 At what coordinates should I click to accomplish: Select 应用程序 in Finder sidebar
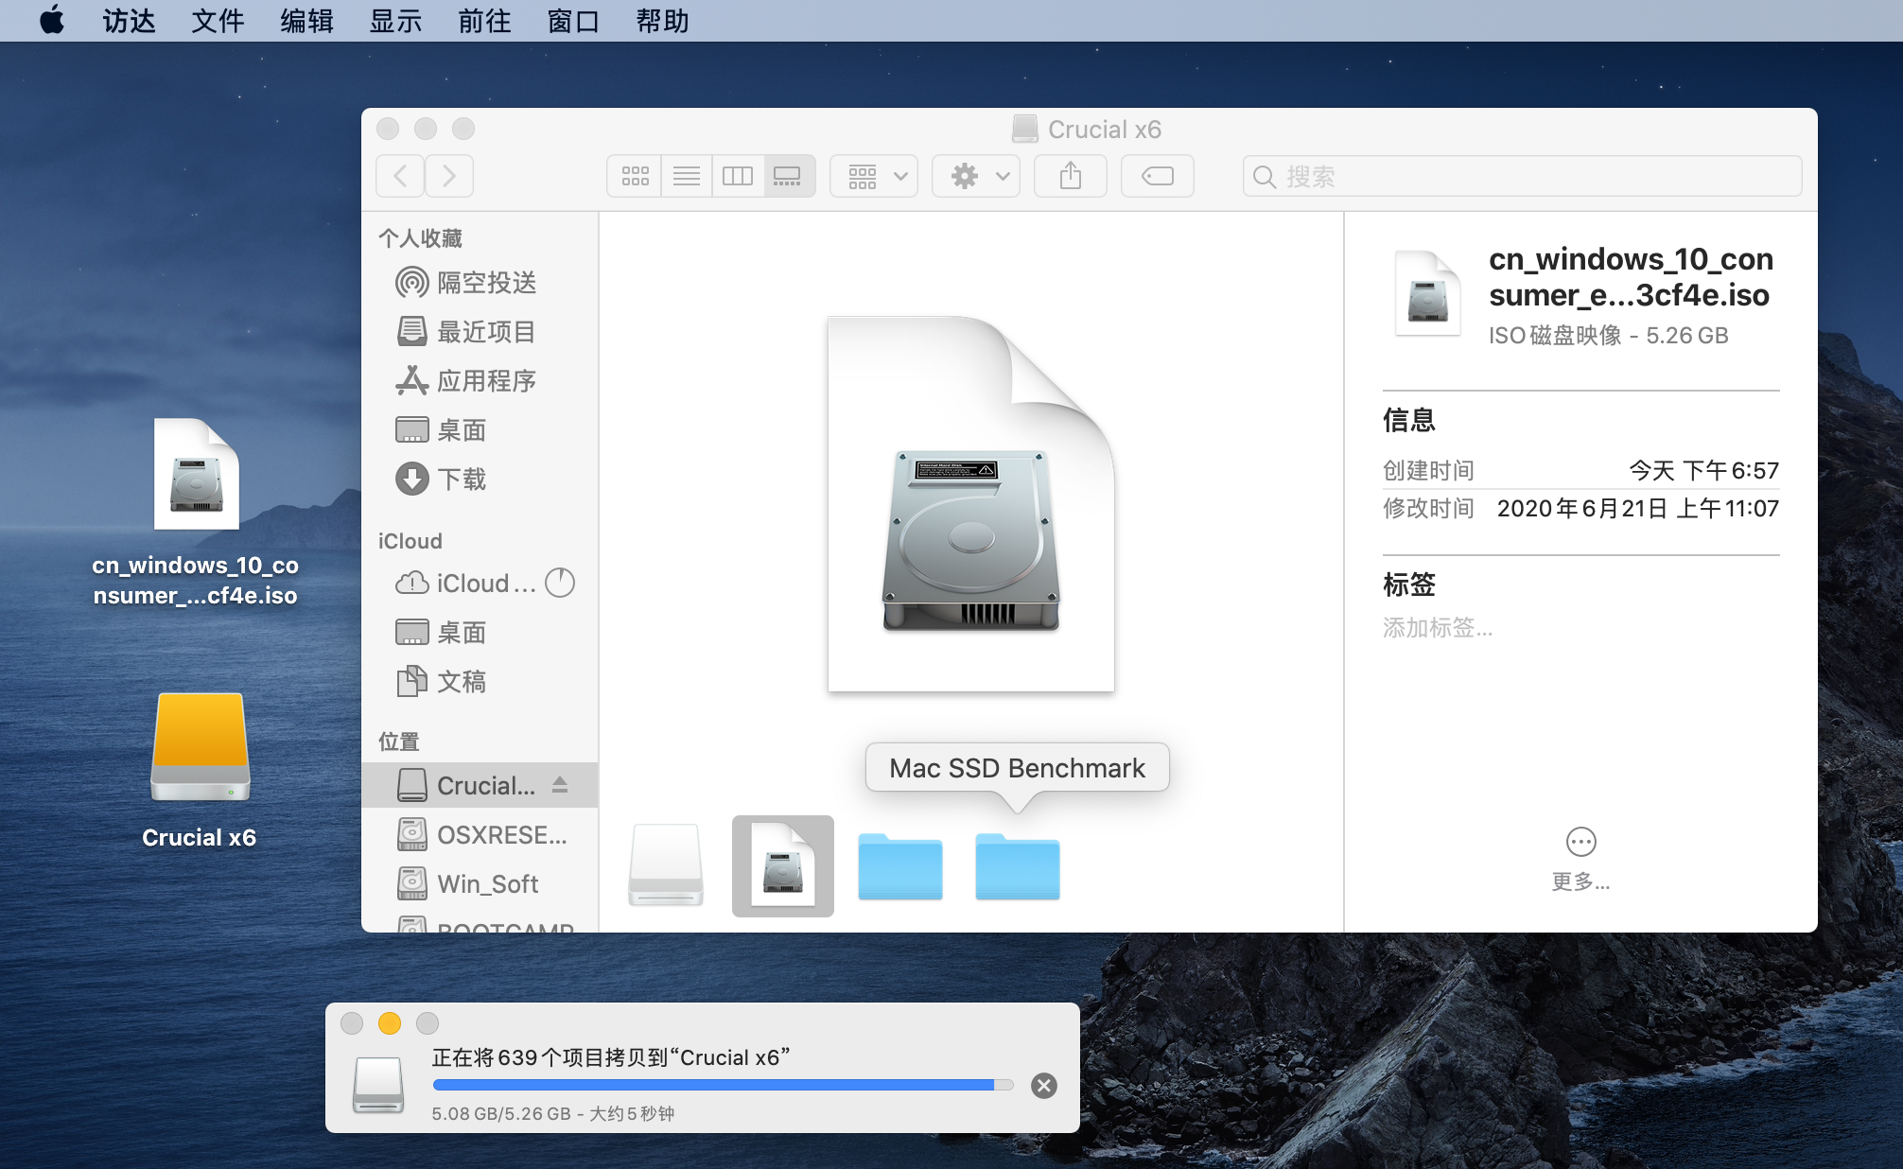[x=486, y=380]
